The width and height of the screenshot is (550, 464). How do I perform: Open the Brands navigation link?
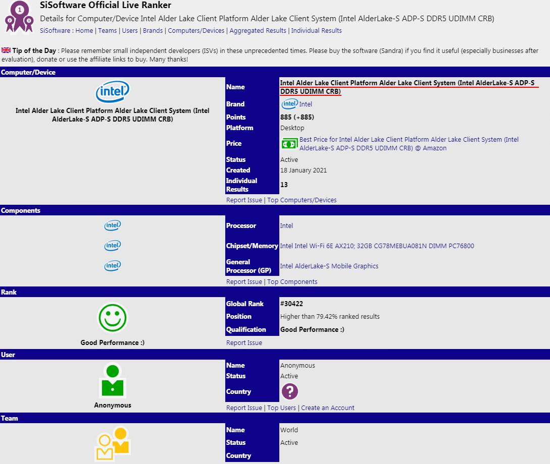(153, 30)
